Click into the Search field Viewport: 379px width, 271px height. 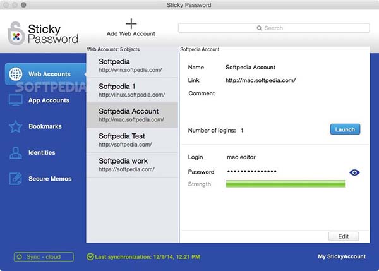point(274,28)
